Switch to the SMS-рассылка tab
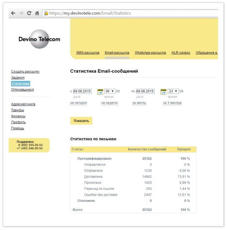Viewport: 227px width, 230px height. 88,53
